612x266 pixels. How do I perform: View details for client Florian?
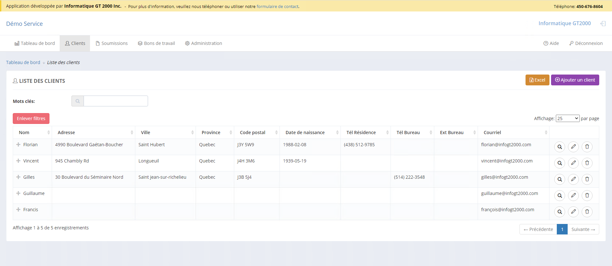tap(559, 147)
